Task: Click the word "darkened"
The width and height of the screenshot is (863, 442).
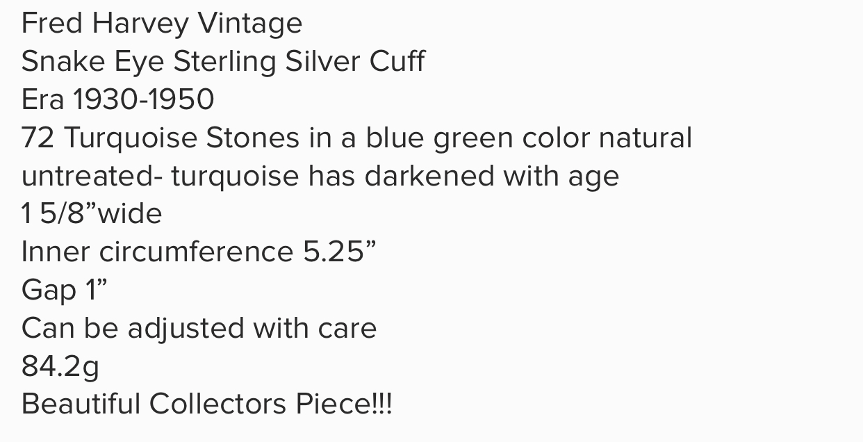Action: tap(430, 176)
